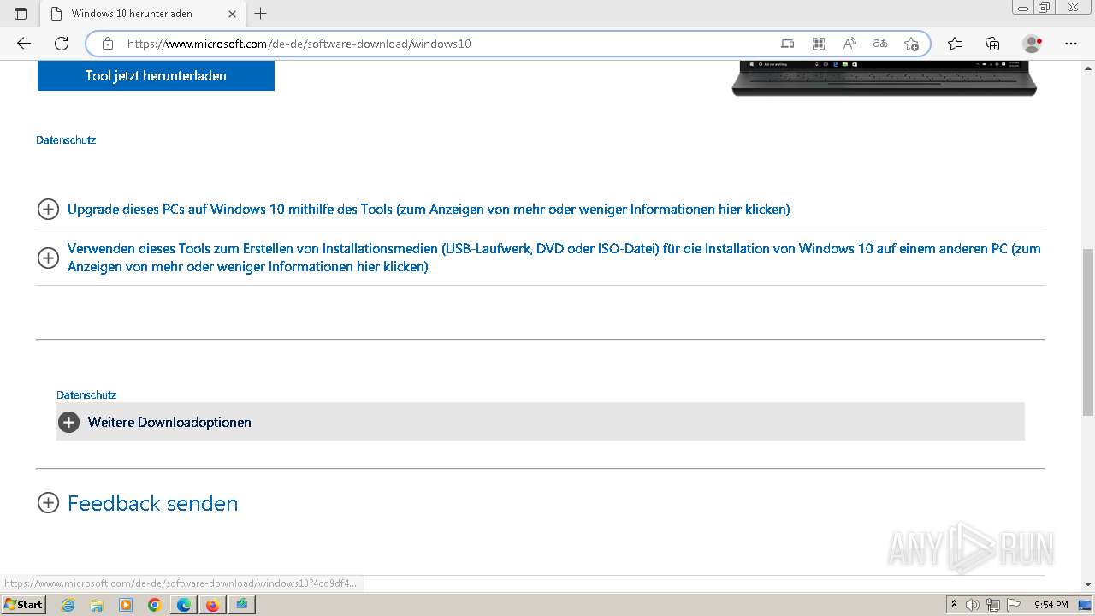Open the upper Datenschutz link

click(x=66, y=139)
